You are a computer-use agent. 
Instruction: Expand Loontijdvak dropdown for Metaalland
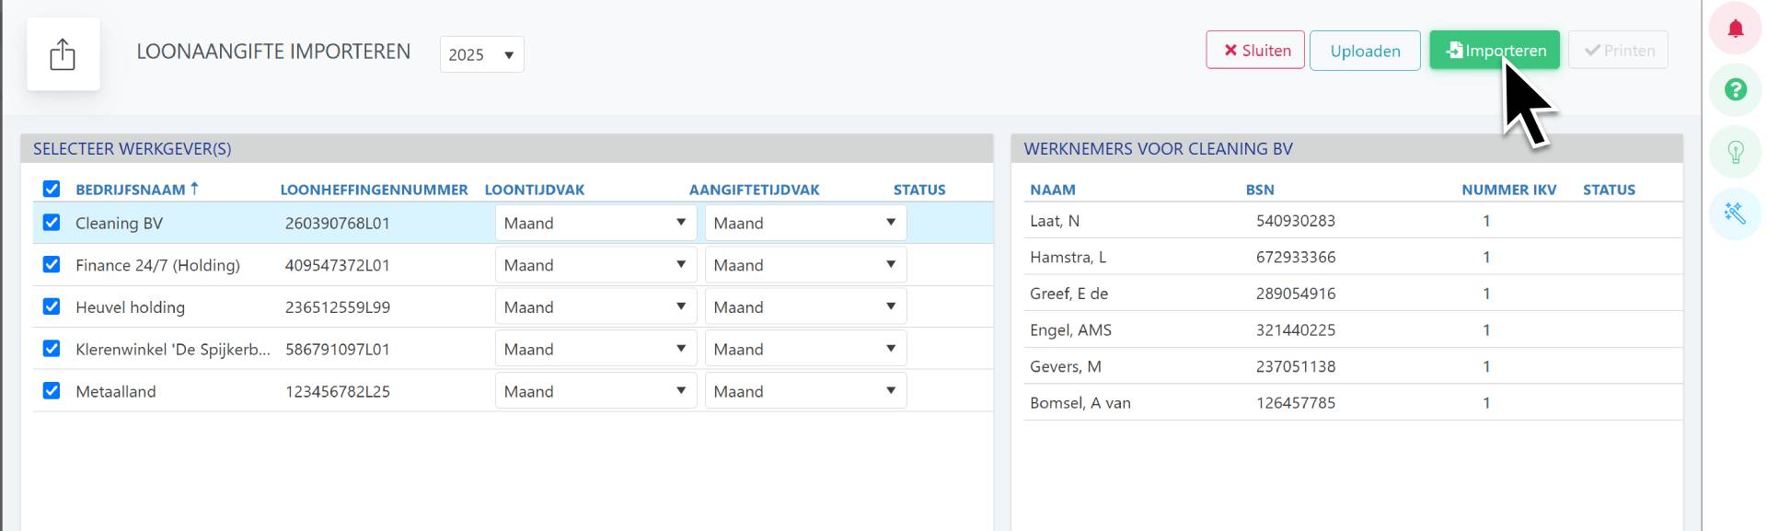pos(595,391)
